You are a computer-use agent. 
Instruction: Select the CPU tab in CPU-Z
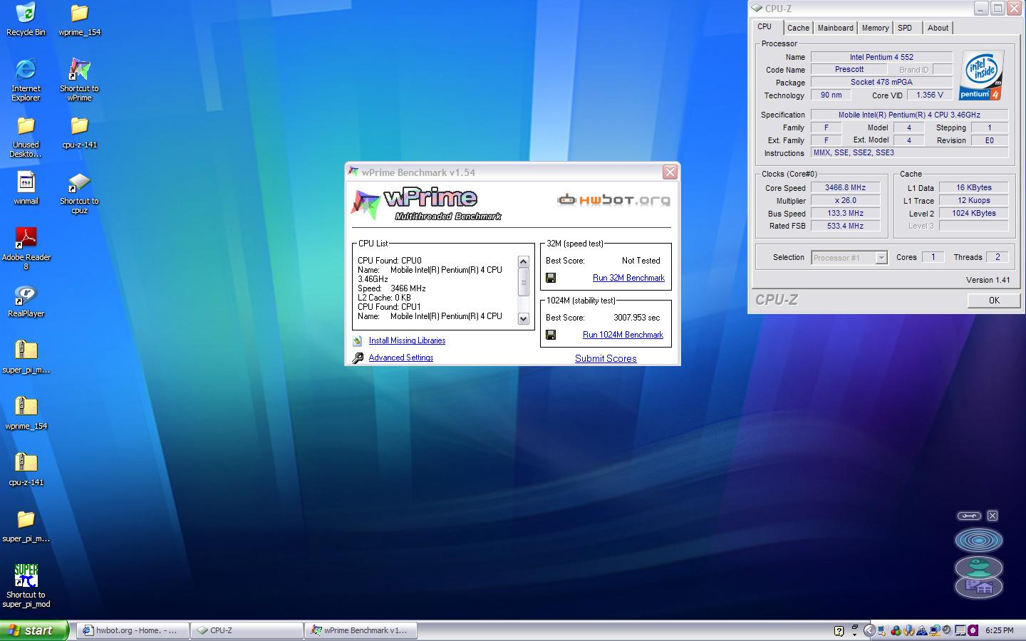pyautogui.click(x=767, y=27)
